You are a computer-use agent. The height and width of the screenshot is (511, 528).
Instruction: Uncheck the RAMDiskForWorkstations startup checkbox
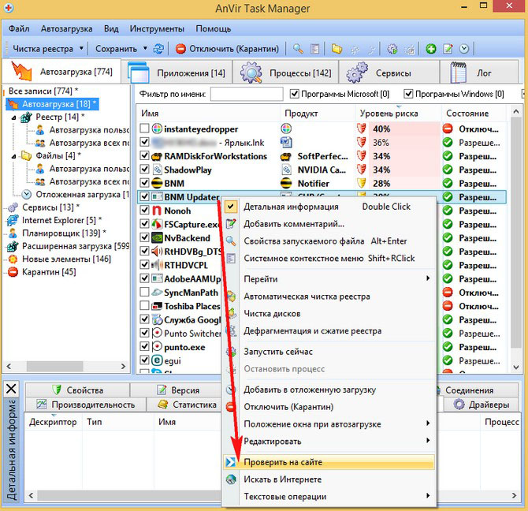144,156
